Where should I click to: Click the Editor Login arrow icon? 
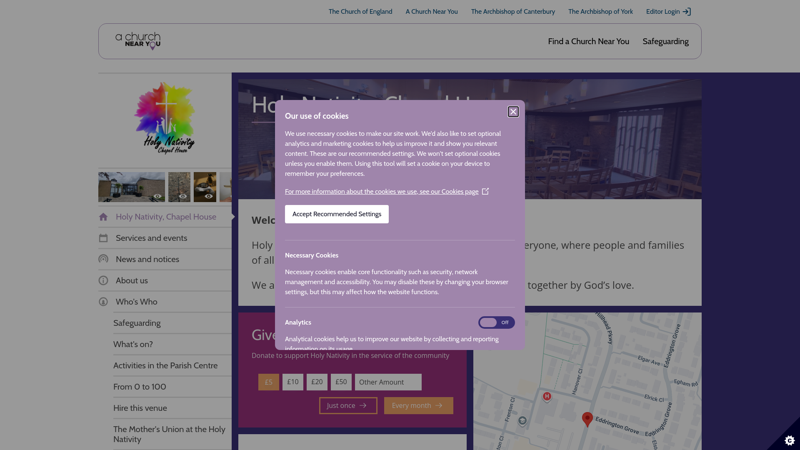pos(687,12)
